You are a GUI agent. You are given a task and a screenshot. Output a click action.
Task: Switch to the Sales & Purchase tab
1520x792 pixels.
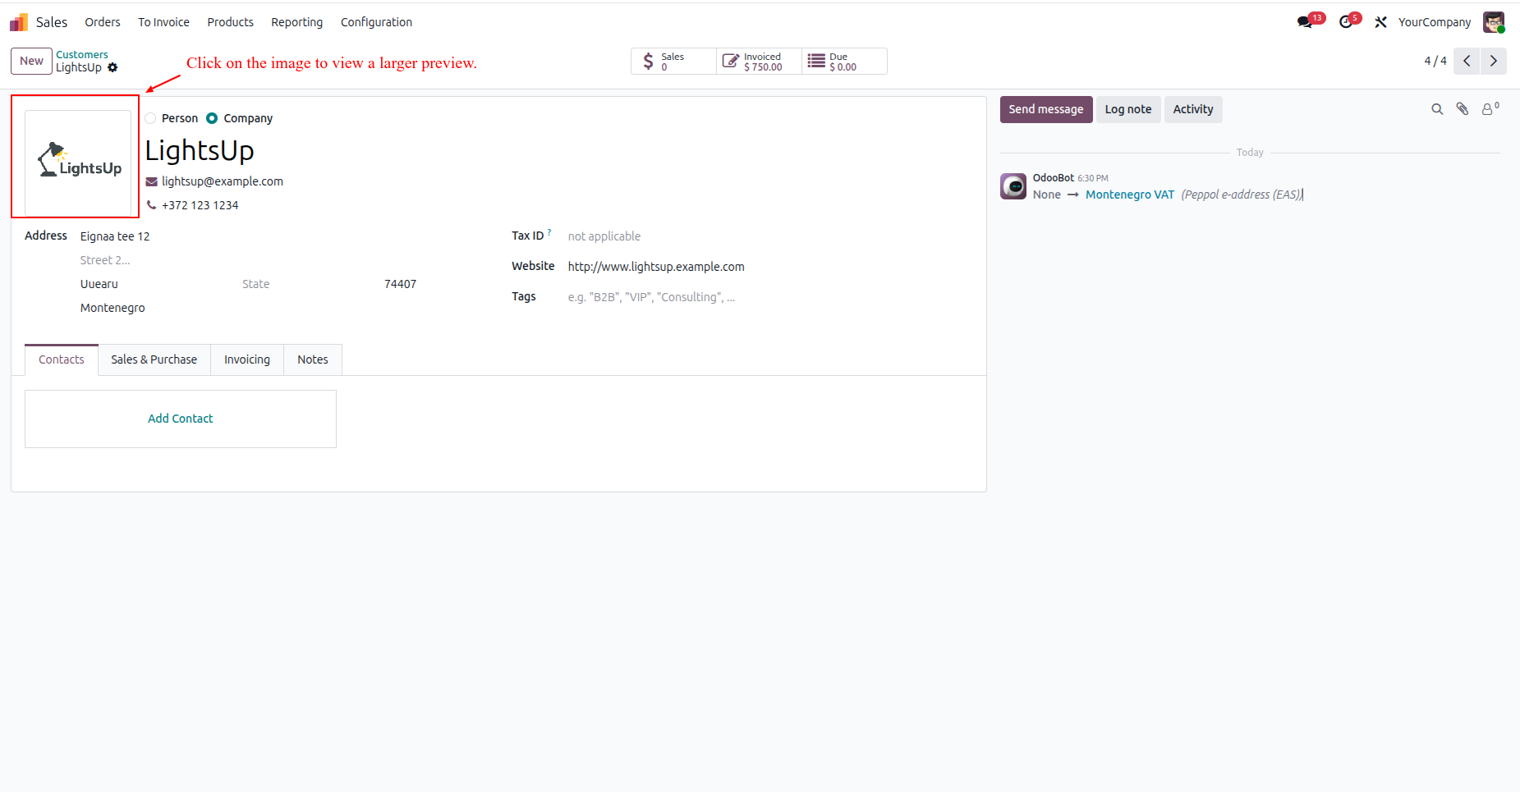point(154,359)
